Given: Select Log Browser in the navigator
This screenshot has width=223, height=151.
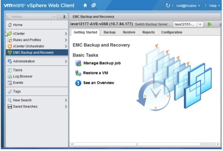Looking at the screenshot, I should click(x=37, y=76).
